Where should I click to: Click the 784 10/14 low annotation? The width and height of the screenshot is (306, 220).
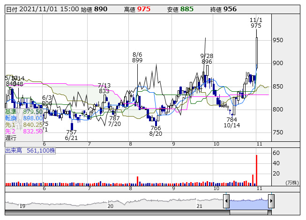click(231, 122)
